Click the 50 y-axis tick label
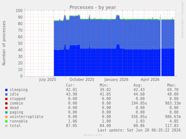Viewport: 186px width, 139px height. 20,43
